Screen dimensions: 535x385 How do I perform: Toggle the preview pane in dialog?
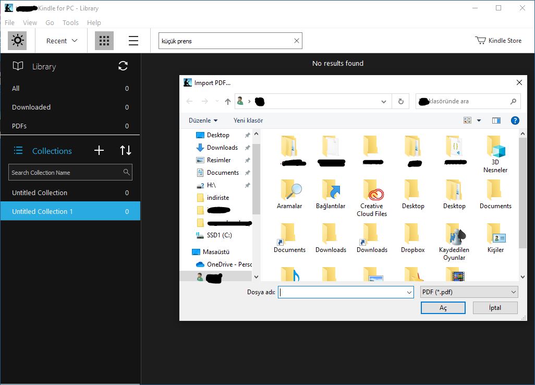point(496,121)
